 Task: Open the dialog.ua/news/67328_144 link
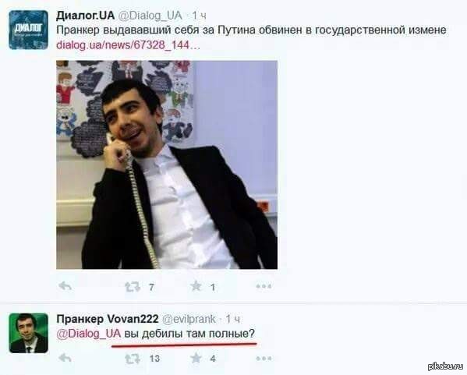click(x=128, y=45)
